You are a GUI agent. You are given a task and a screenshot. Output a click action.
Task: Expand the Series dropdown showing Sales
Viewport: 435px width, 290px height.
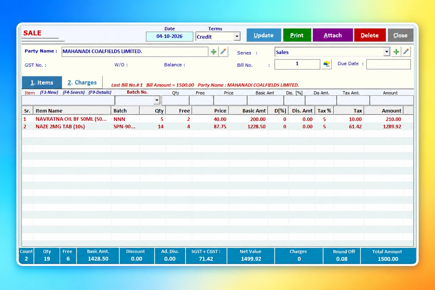387,52
